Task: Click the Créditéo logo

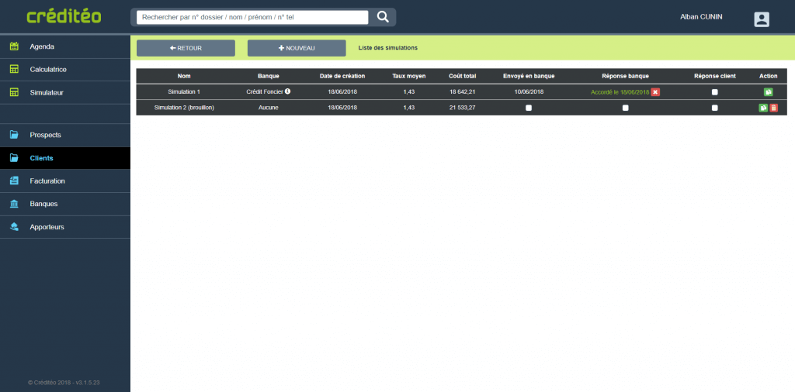Action: point(64,16)
